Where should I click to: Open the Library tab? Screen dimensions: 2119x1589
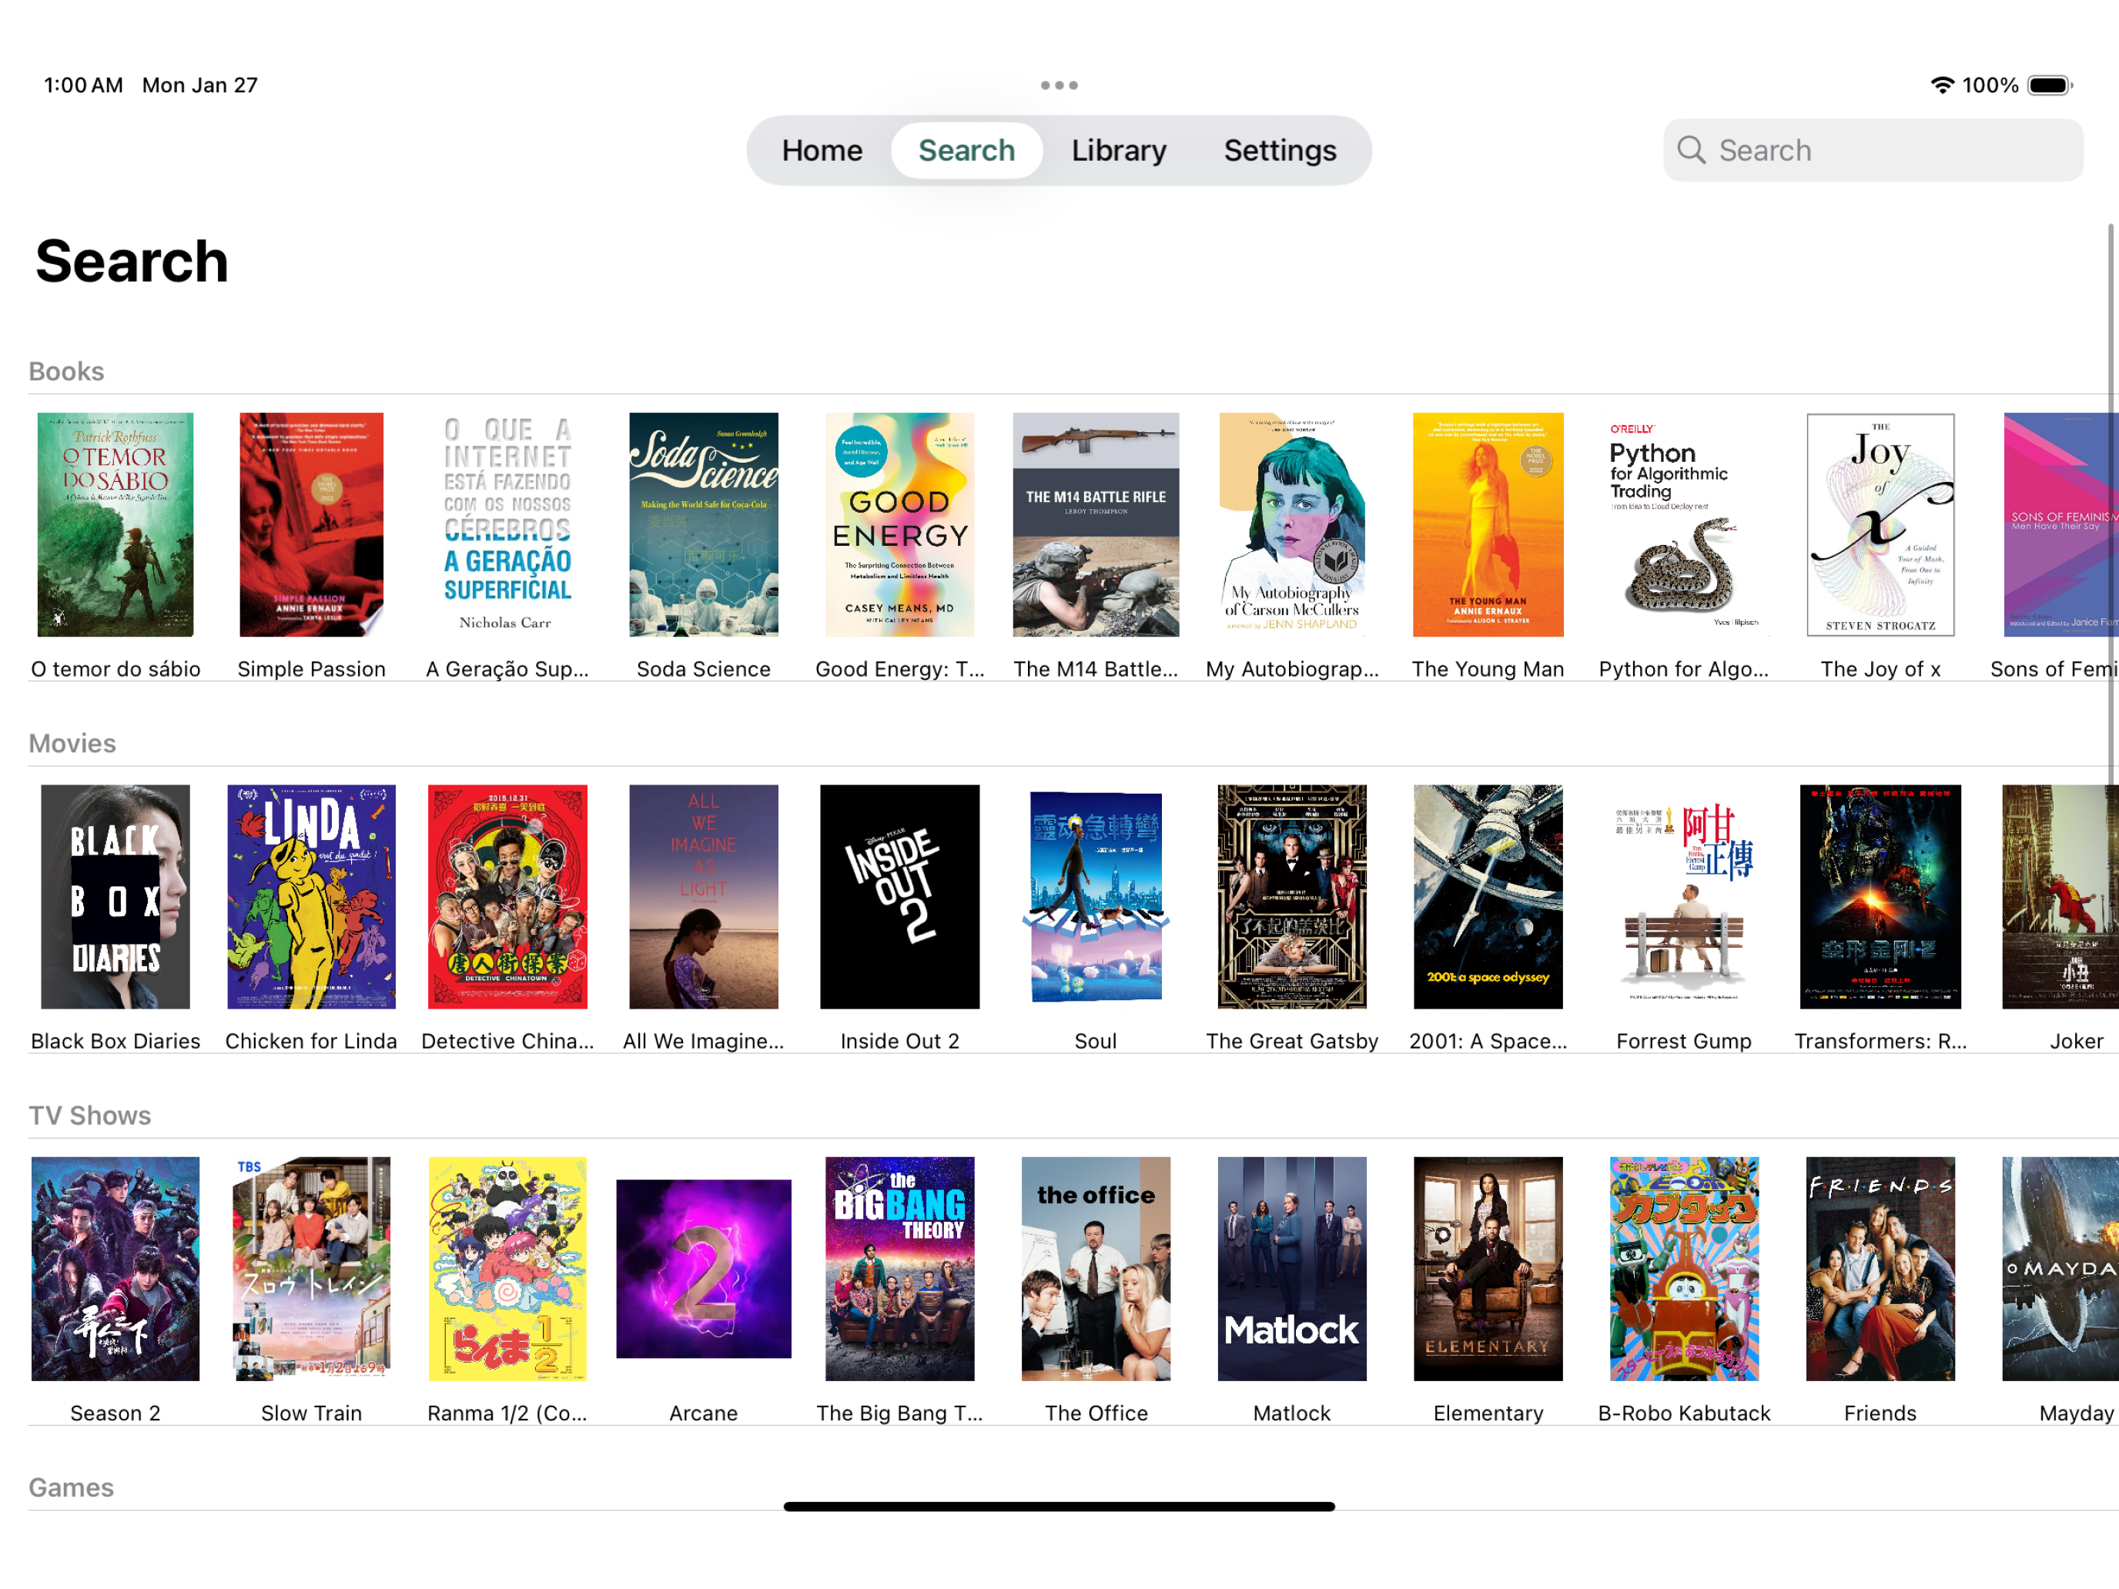(1119, 150)
